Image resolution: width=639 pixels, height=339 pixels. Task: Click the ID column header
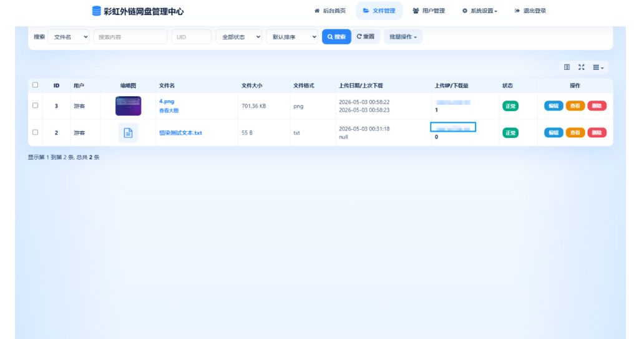56,86
